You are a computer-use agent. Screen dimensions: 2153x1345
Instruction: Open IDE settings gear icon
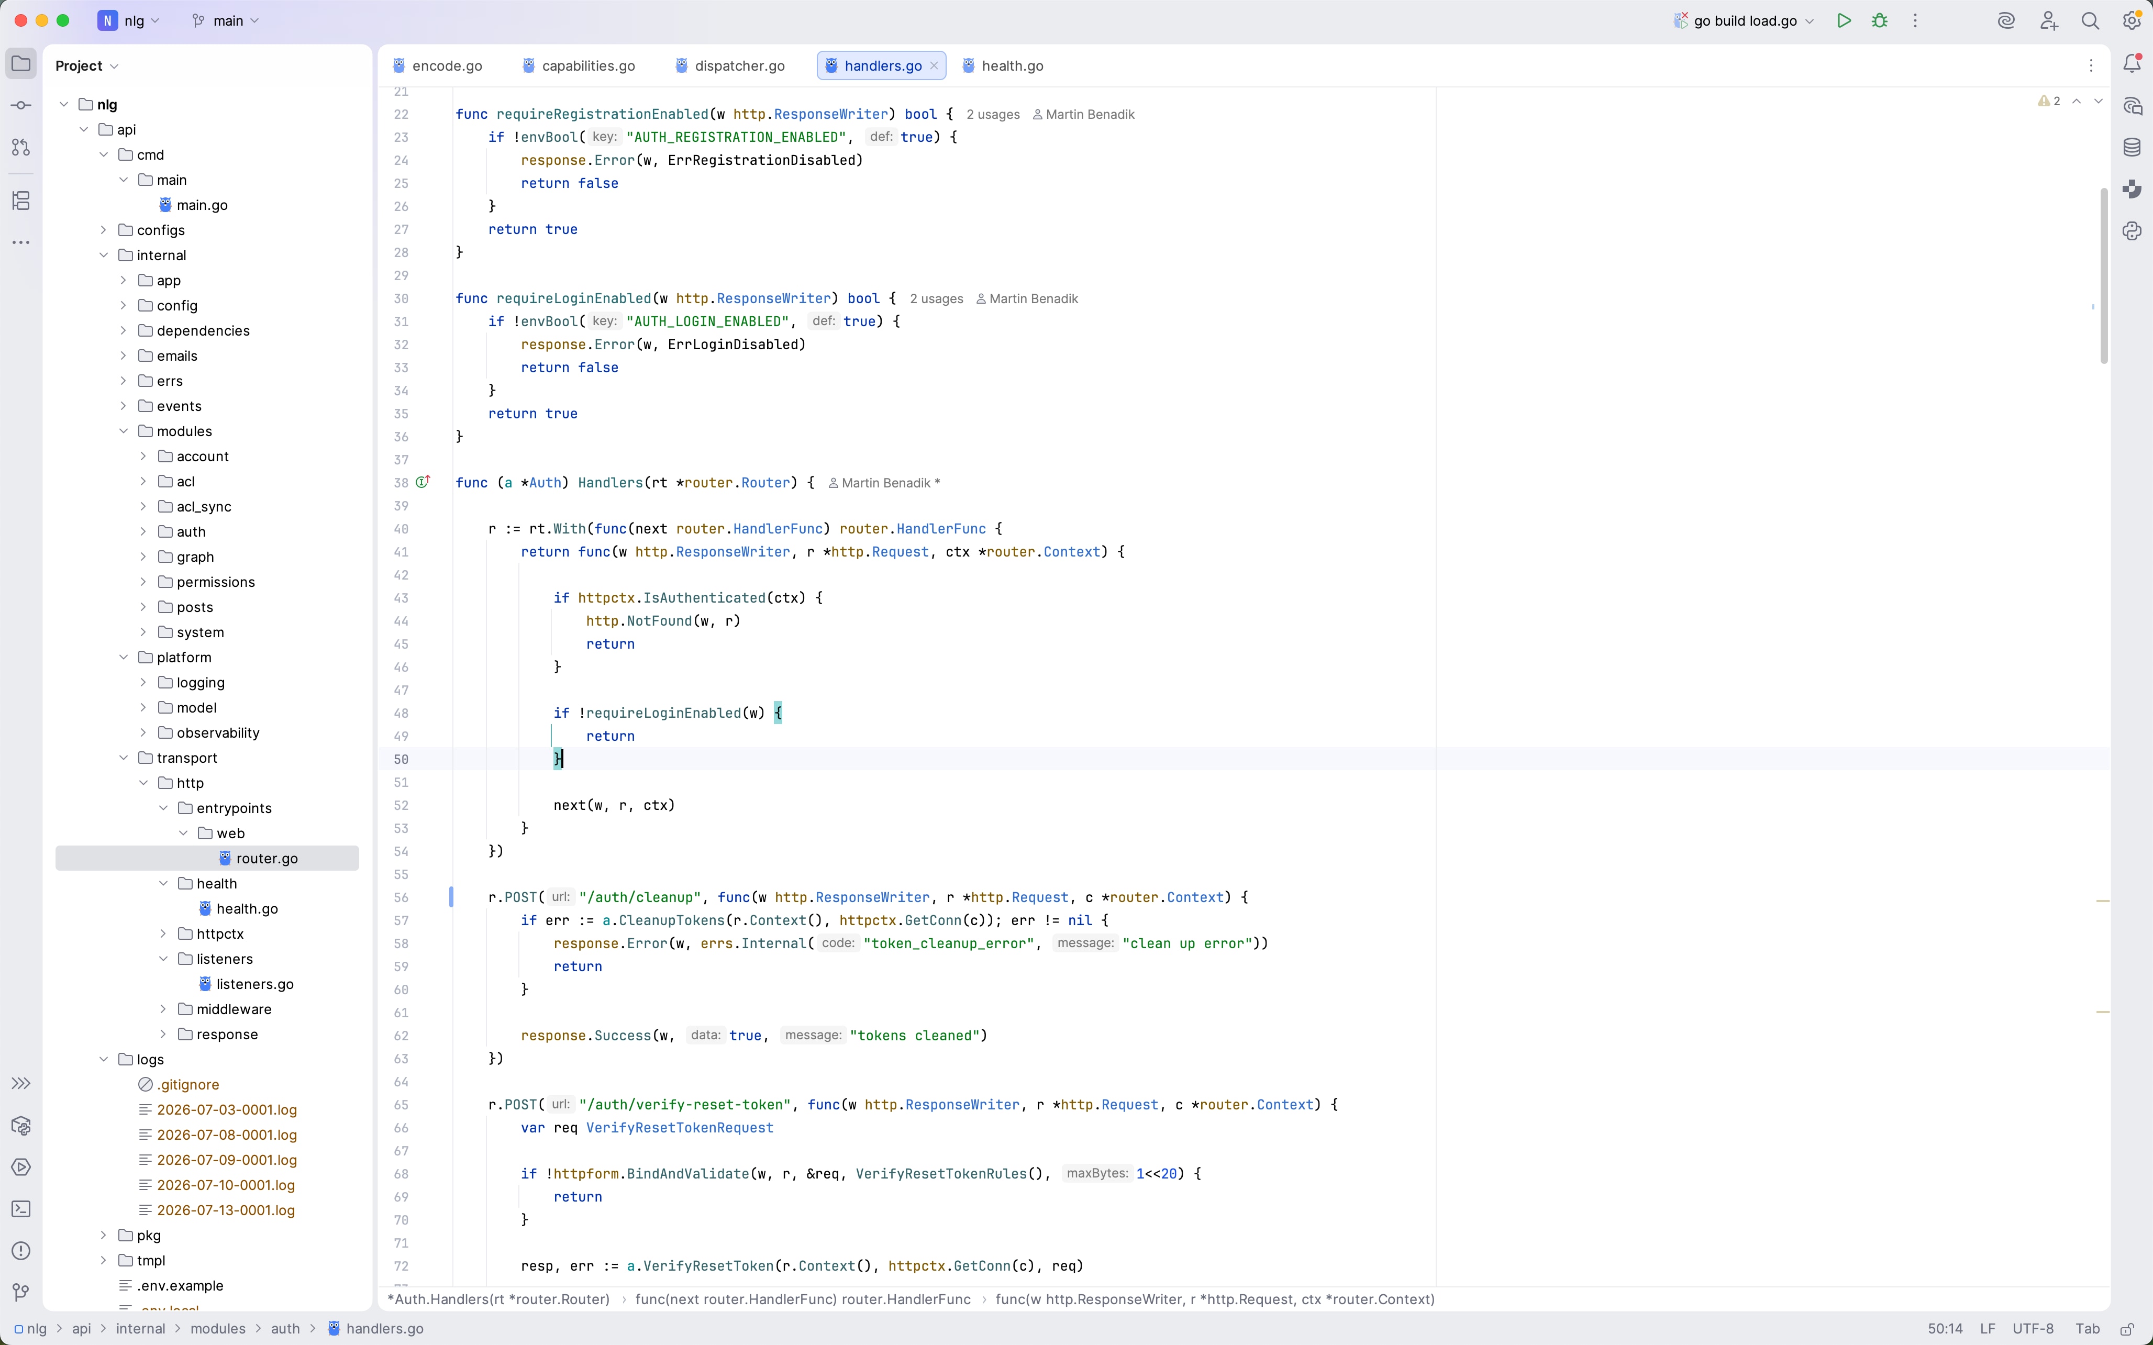2133,20
